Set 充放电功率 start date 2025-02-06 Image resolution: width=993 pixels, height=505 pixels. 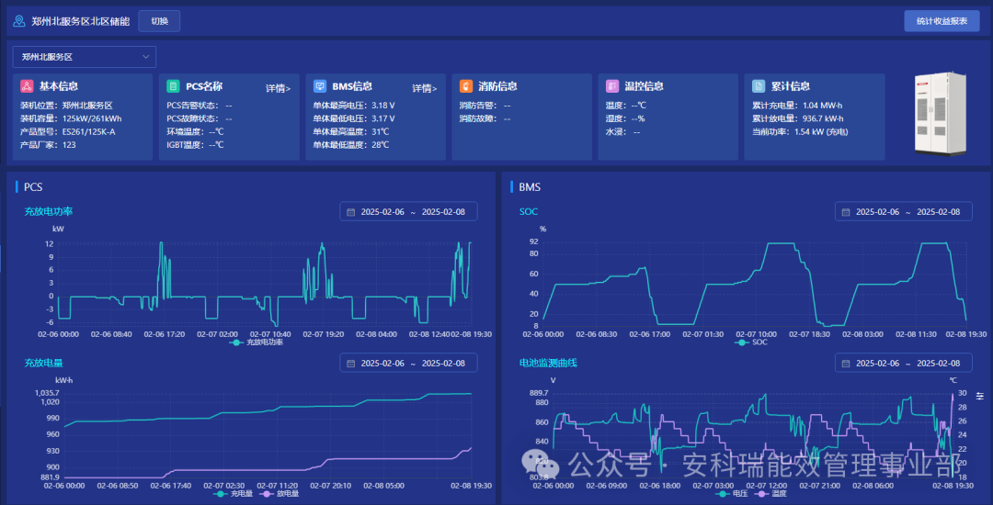click(382, 212)
